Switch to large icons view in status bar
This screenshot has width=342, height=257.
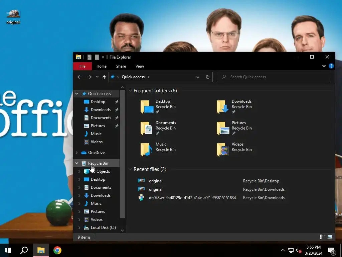tap(330, 237)
